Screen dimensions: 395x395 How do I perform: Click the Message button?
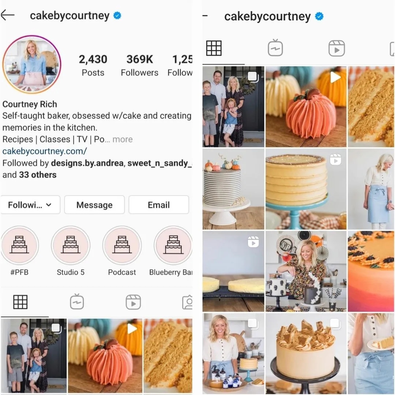[x=94, y=205]
